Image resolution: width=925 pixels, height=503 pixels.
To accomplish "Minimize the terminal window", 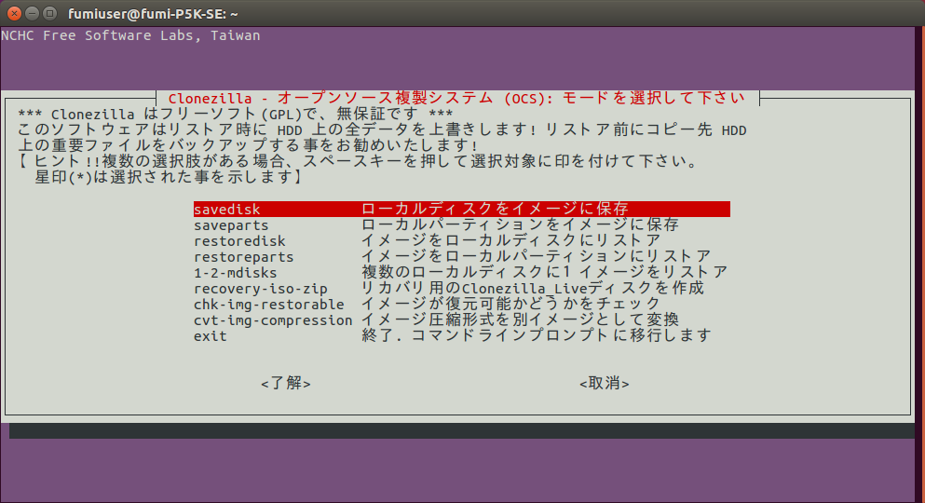I will click(31, 13).
